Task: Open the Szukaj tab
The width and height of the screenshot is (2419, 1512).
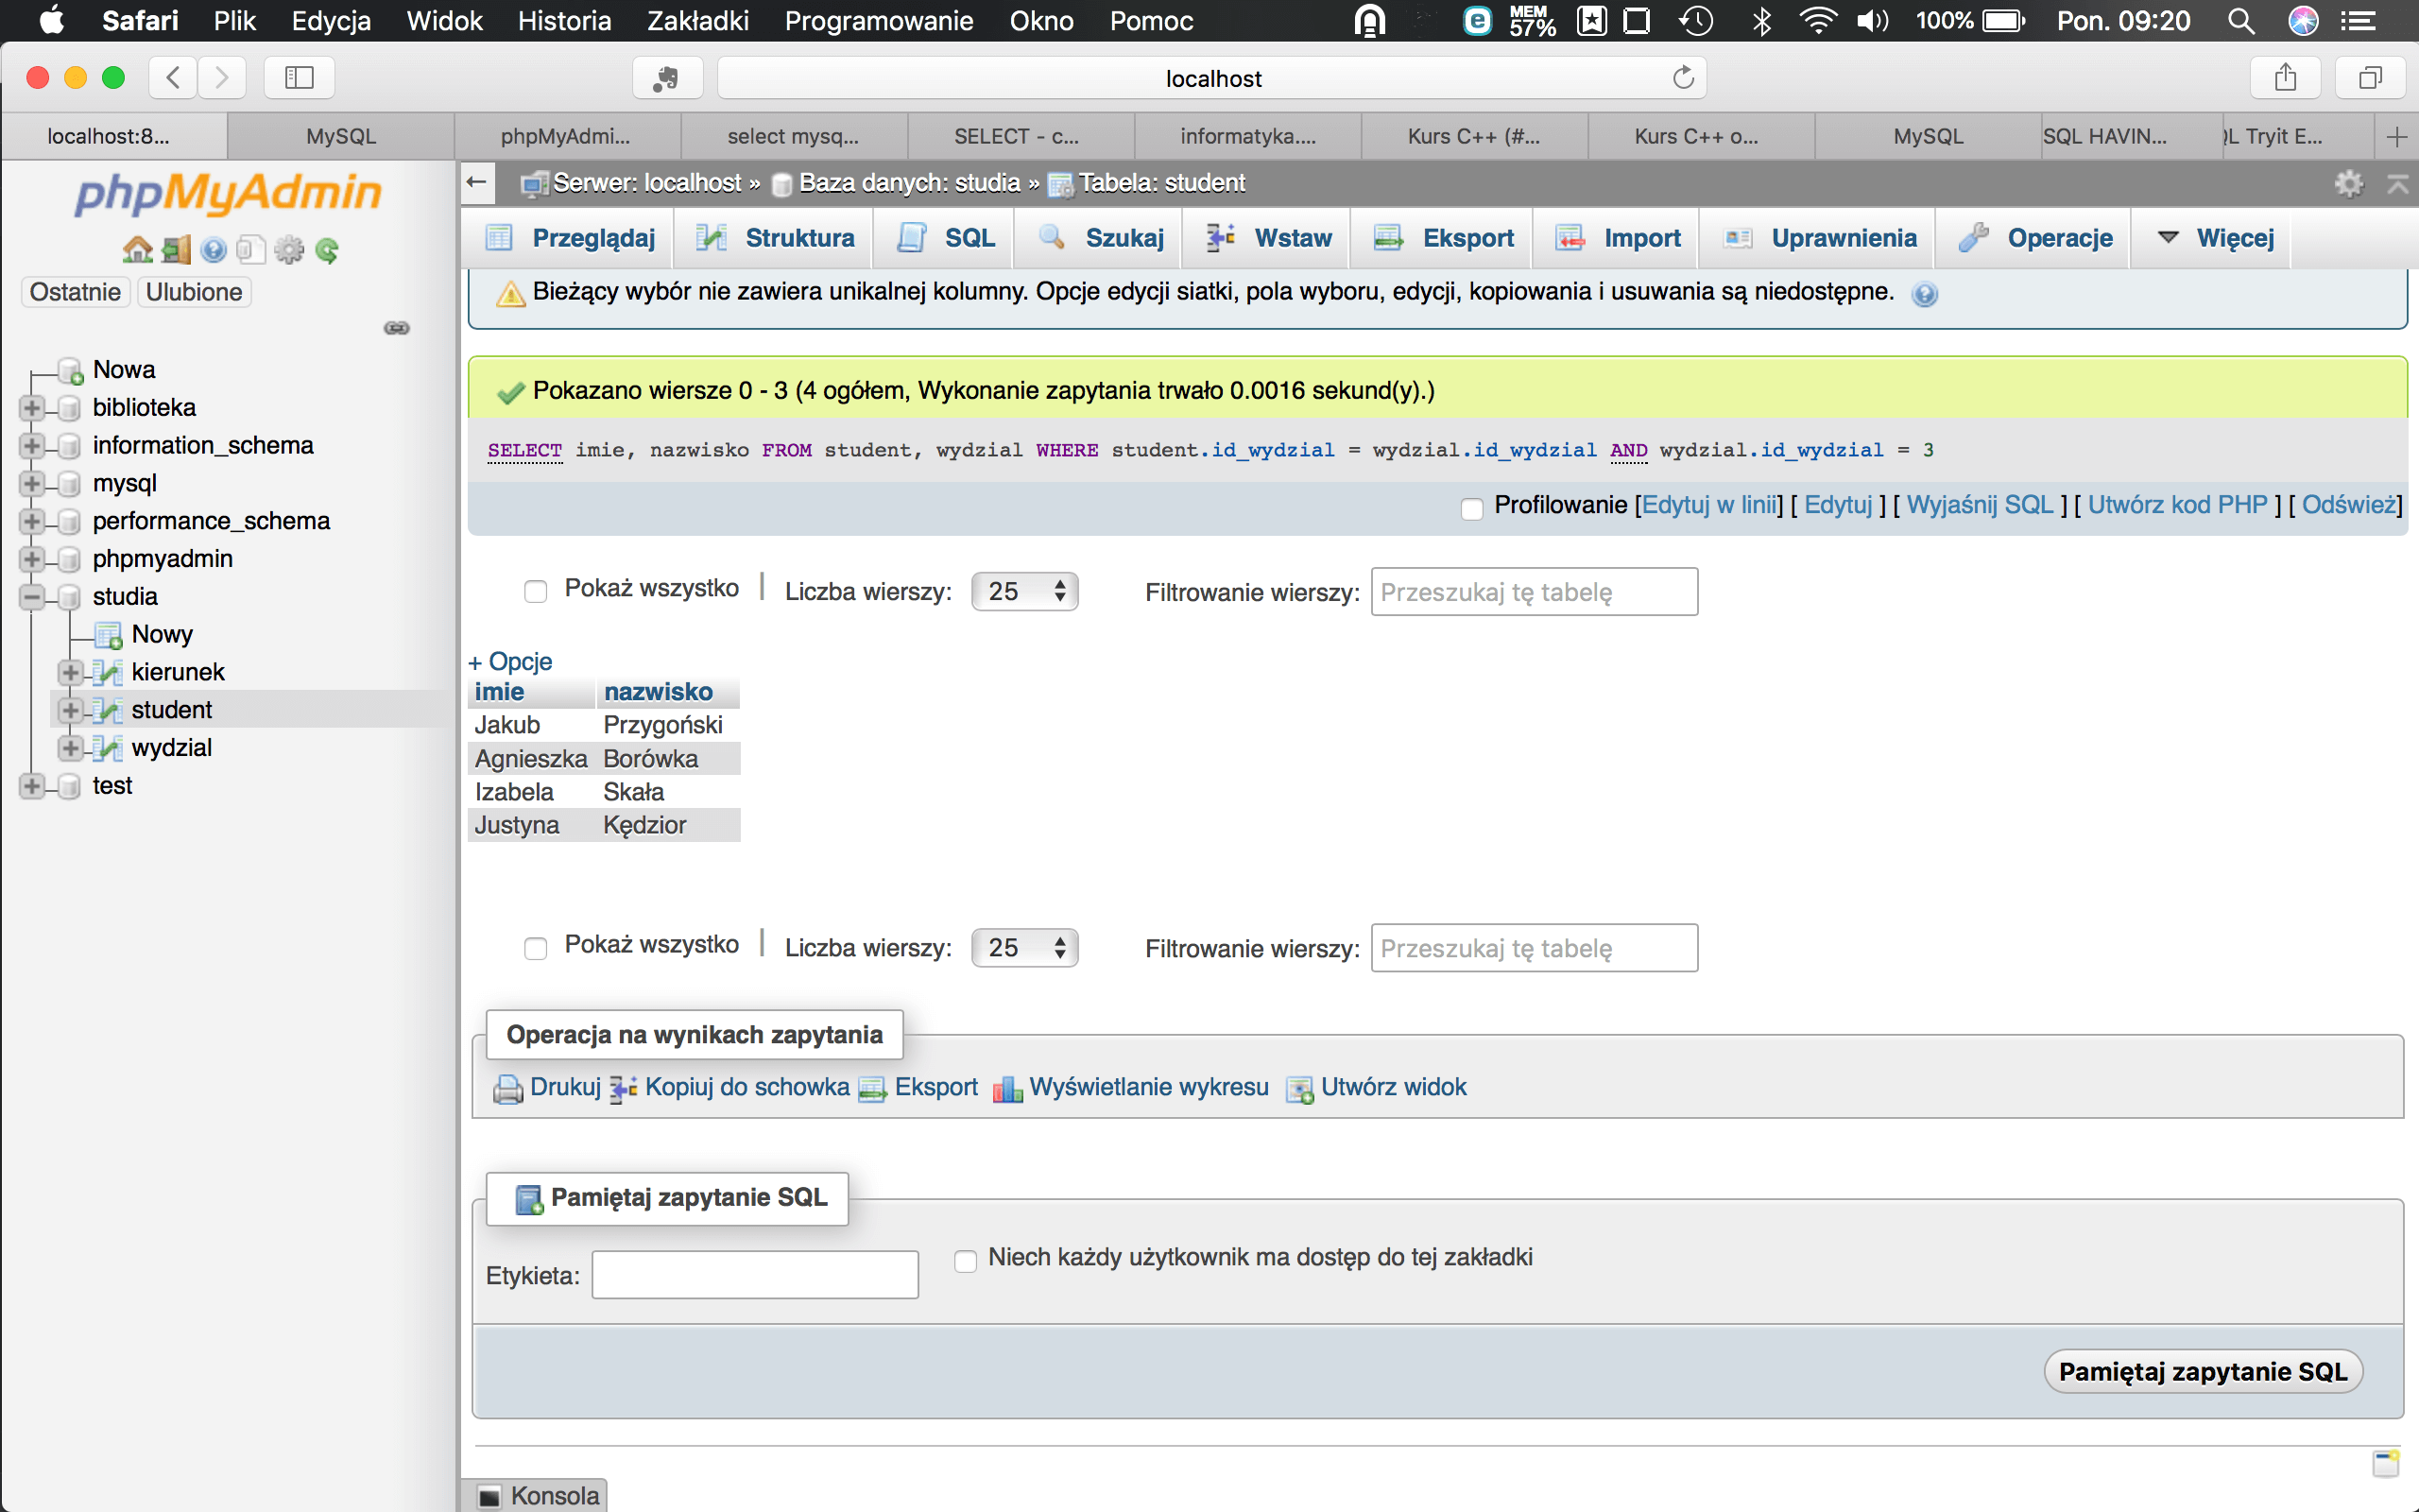Action: [1101, 238]
